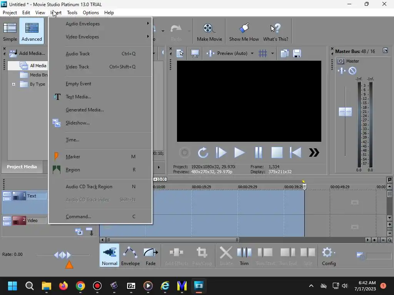Viewport: 394px width, 295px height.
Task: Expand the Video Envelopes submenu
Action: 100,36
